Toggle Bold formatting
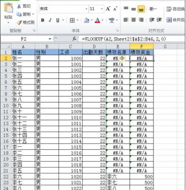Image resolution: width=186 pixels, height=190 pixels. click(x=43, y=20)
